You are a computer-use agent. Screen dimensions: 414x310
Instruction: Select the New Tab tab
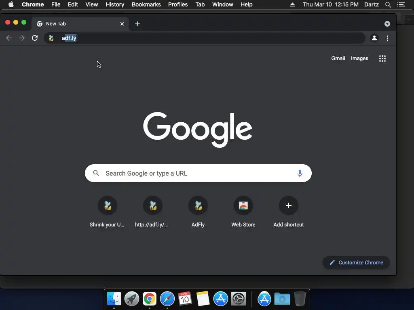pyautogui.click(x=80, y=24)
